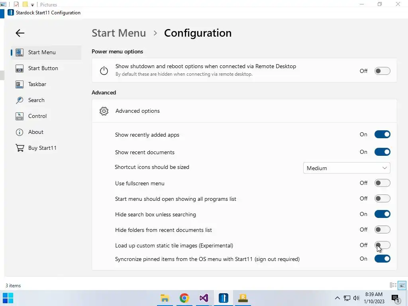Click the Windows Start button

tap(8, 298)
